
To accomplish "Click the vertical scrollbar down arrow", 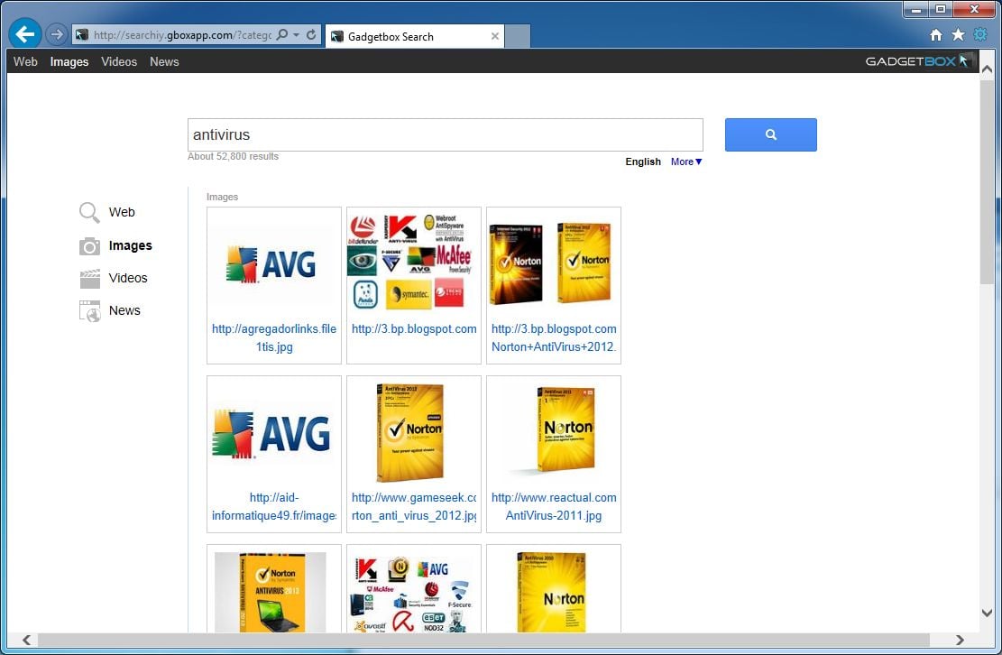I will 988,613.
